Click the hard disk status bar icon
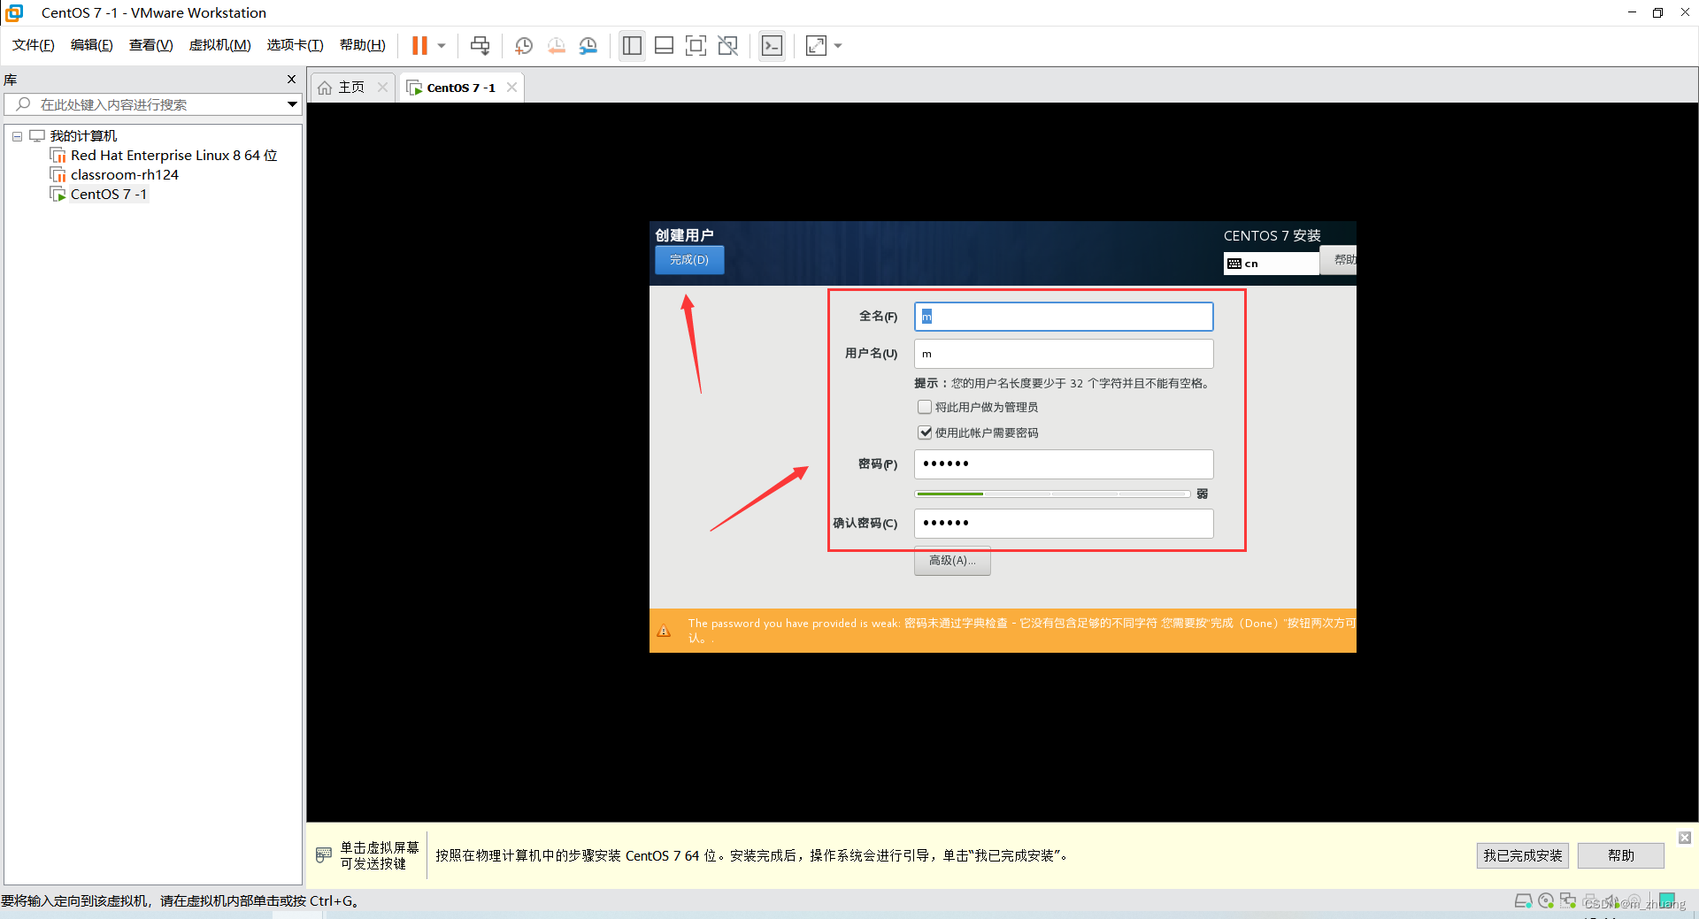This screenshot has height=919, width=1699. (x=1523, y=901)
